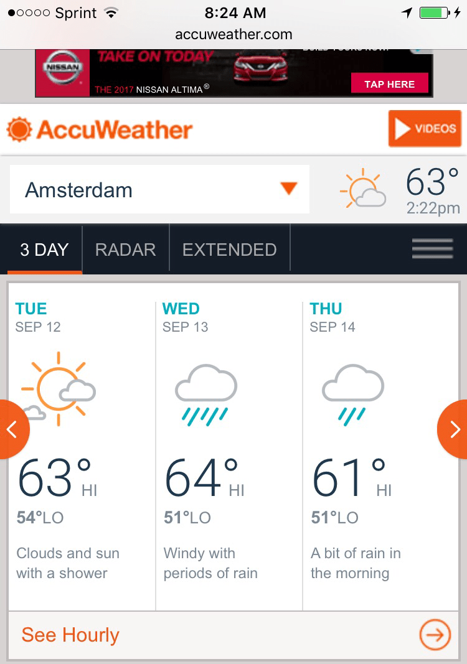
Task: Open the Videos button
Action: [x=425, y=129]
